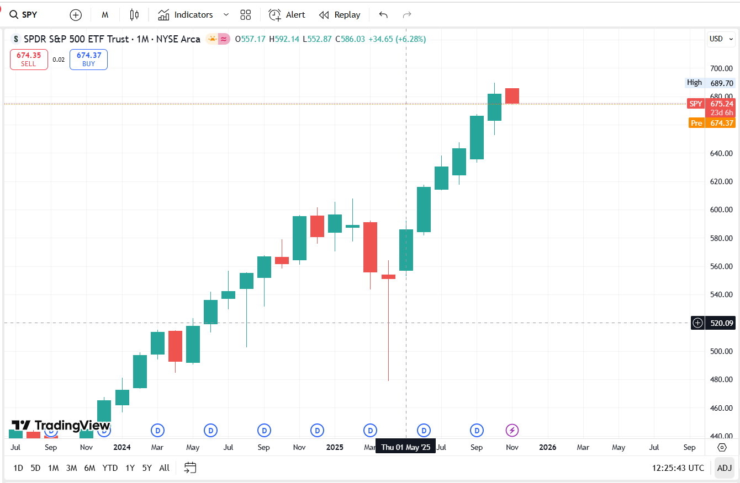The image size is (740, 483).
Task: Open the layout setup grid icon
Action: (x=246, y=15)
